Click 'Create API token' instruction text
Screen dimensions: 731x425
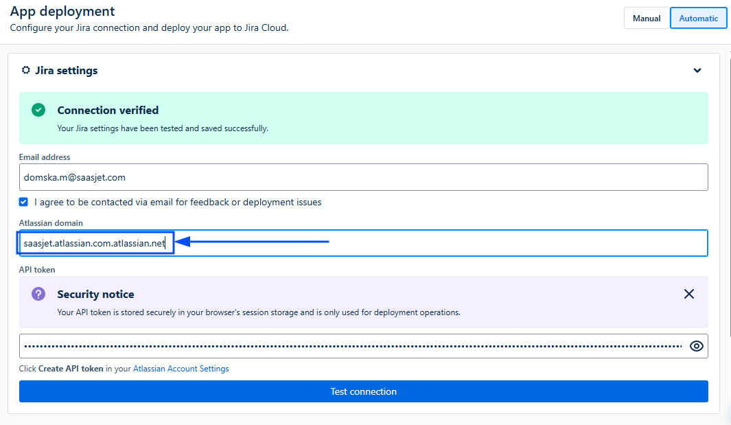[x=71, y=369]
